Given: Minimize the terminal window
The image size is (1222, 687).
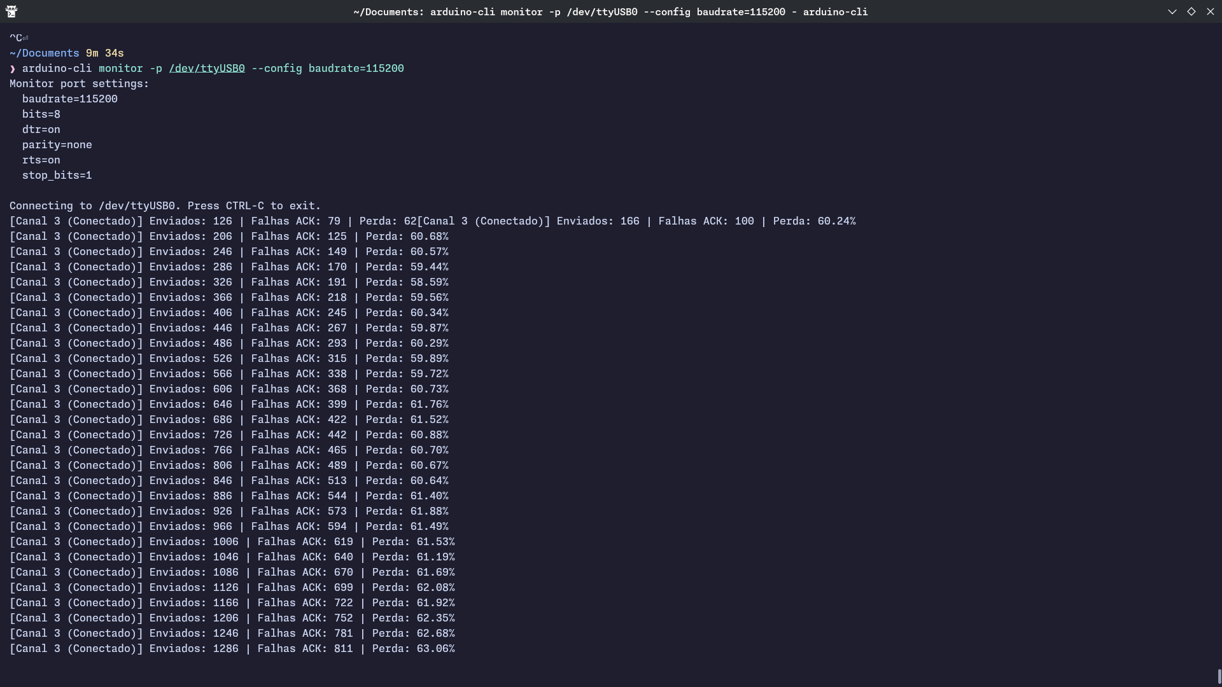Looking at the screenshot, I should pyautogui.click(x=1172, y=11).
